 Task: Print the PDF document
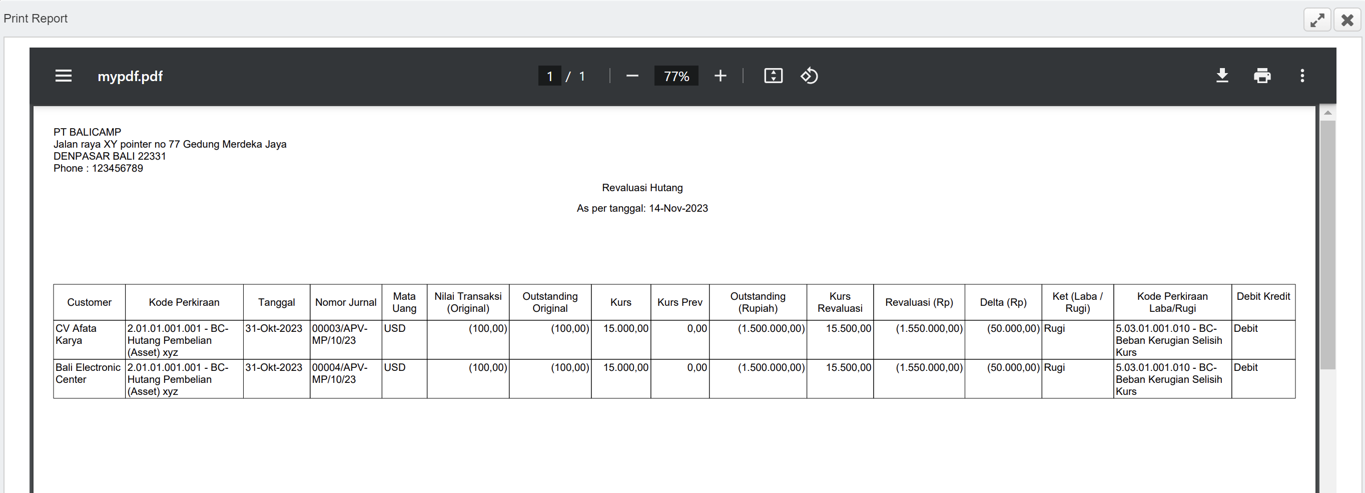click(1262, 76)
